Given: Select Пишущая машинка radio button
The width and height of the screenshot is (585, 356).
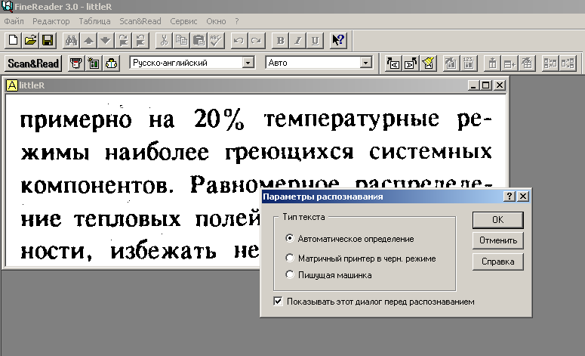Looking at the screenshot, I should 290,274.
